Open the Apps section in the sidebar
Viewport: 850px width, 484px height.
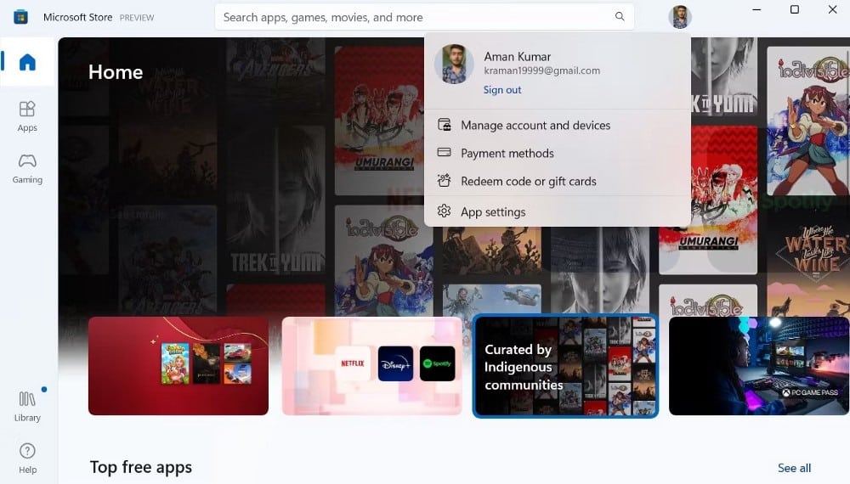(27, 116)
